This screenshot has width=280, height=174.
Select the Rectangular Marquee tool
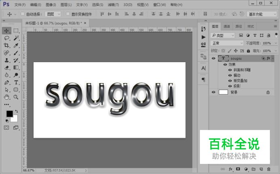[x=16, y=31]
